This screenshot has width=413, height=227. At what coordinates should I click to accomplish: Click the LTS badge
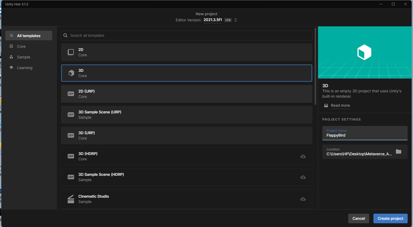(228, 20)
